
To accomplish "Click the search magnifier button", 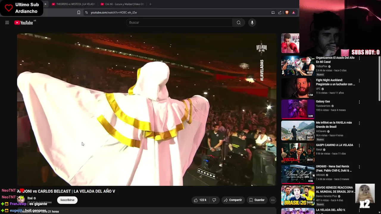I will tap(238, 23).
